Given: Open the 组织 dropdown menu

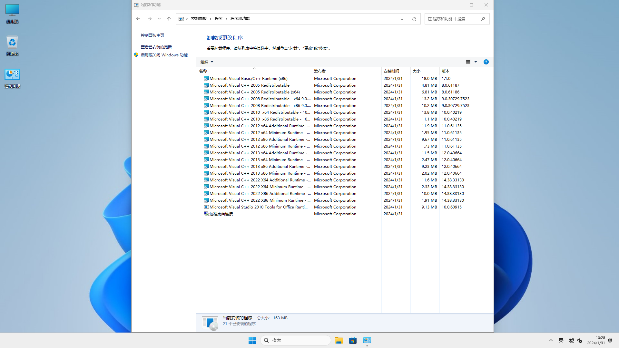Looking at the screenshot, I should pyautogui.click(x=207, y=62).
